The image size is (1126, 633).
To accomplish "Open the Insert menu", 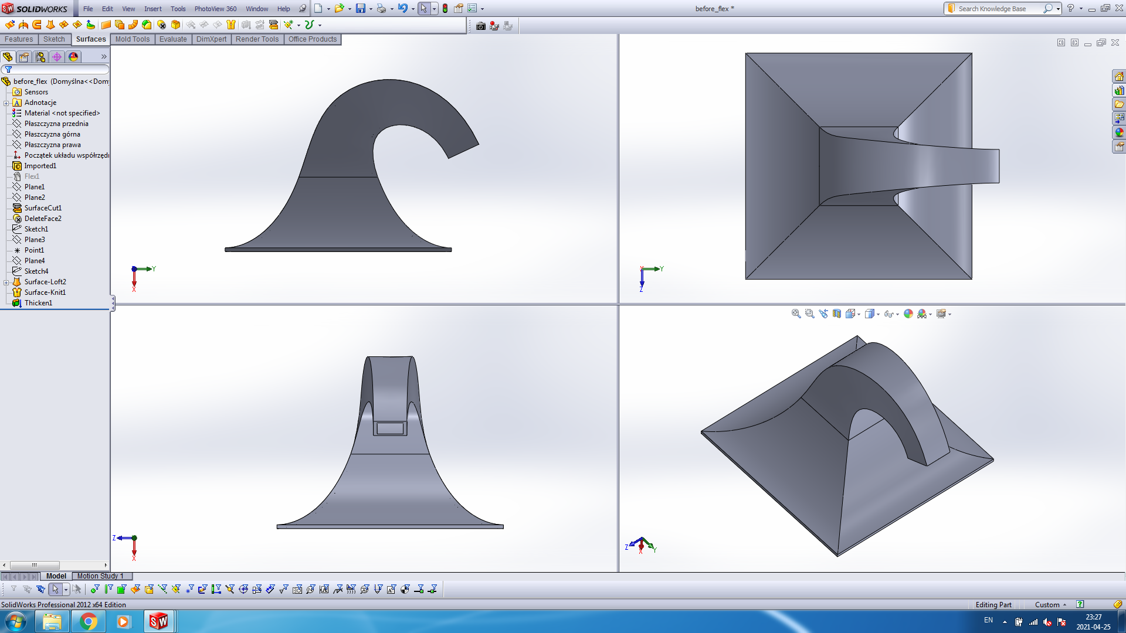I will (x=153, y=9).
